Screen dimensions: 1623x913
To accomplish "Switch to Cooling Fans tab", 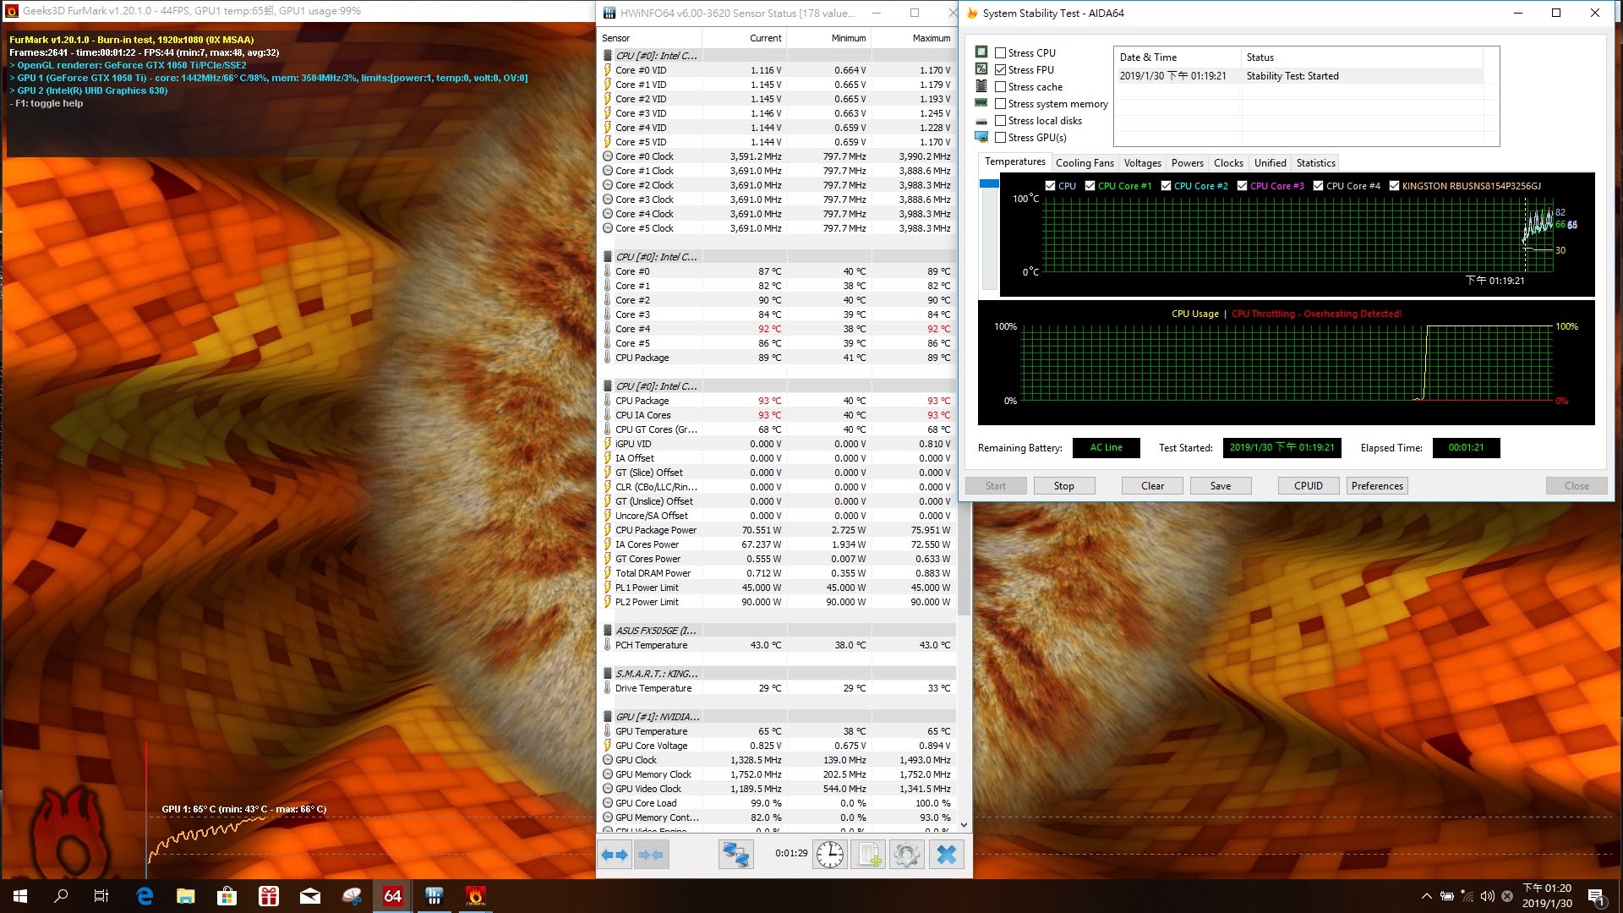I will pyautogui.click(x=1085, y=163).
